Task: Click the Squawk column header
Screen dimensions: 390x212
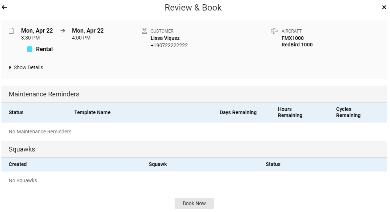Action: pos(158,164)
